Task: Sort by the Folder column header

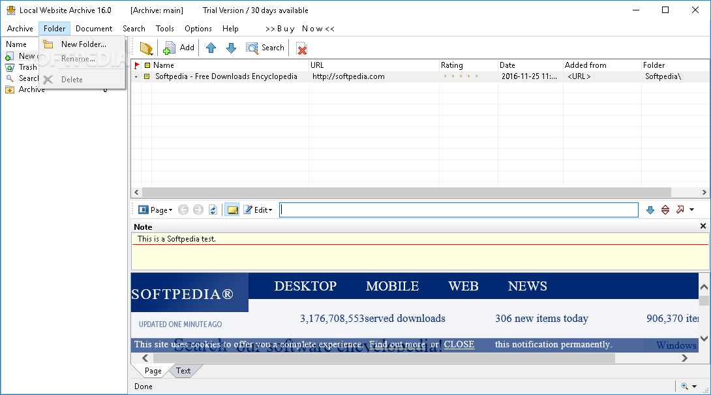Action: point(676,65)
